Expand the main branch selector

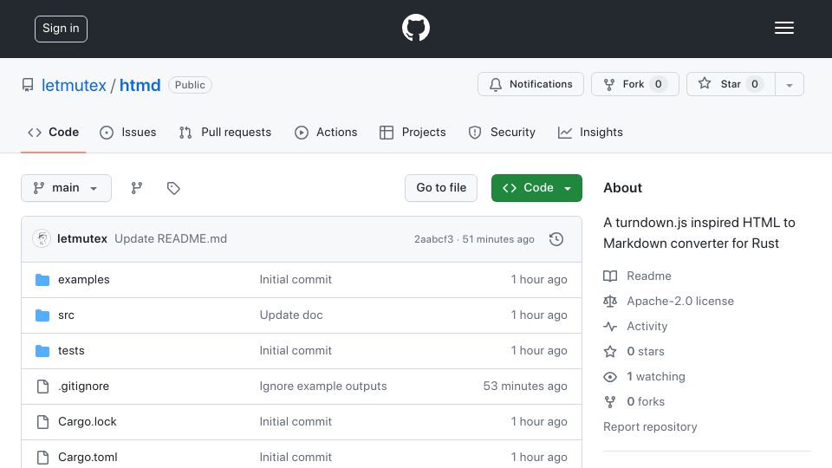[67, 188]
